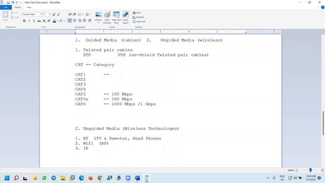The height and width of the screenshot is (183, 325).
Task: Open the Paragraph settings icon
Action: pyautogui.click(x=89, y=20)
